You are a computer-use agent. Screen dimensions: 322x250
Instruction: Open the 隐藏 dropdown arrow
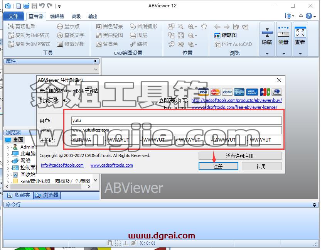pyautogui.click(x=267, y=54)
